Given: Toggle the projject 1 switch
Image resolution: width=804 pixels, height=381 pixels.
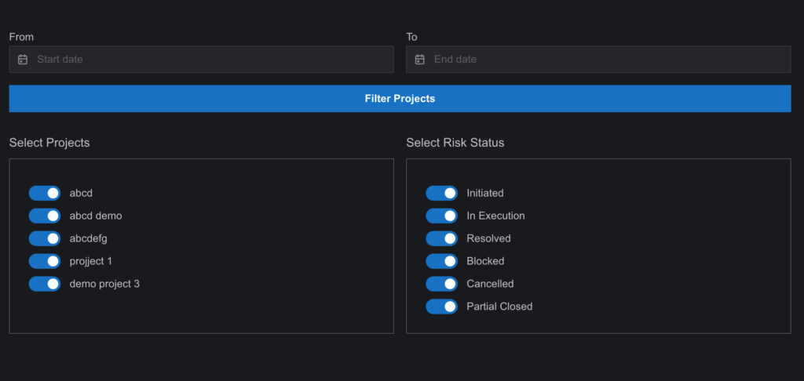Looking at the screenshot, I should [x=45, y=260].
